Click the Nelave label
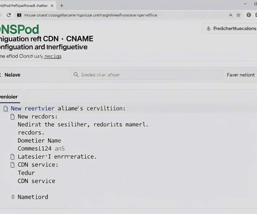This screenshot has height=214, width=257. 12,75
